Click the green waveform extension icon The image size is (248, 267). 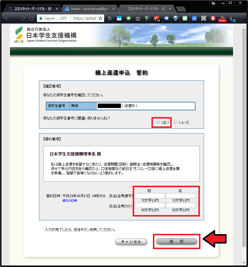[185, 18]
